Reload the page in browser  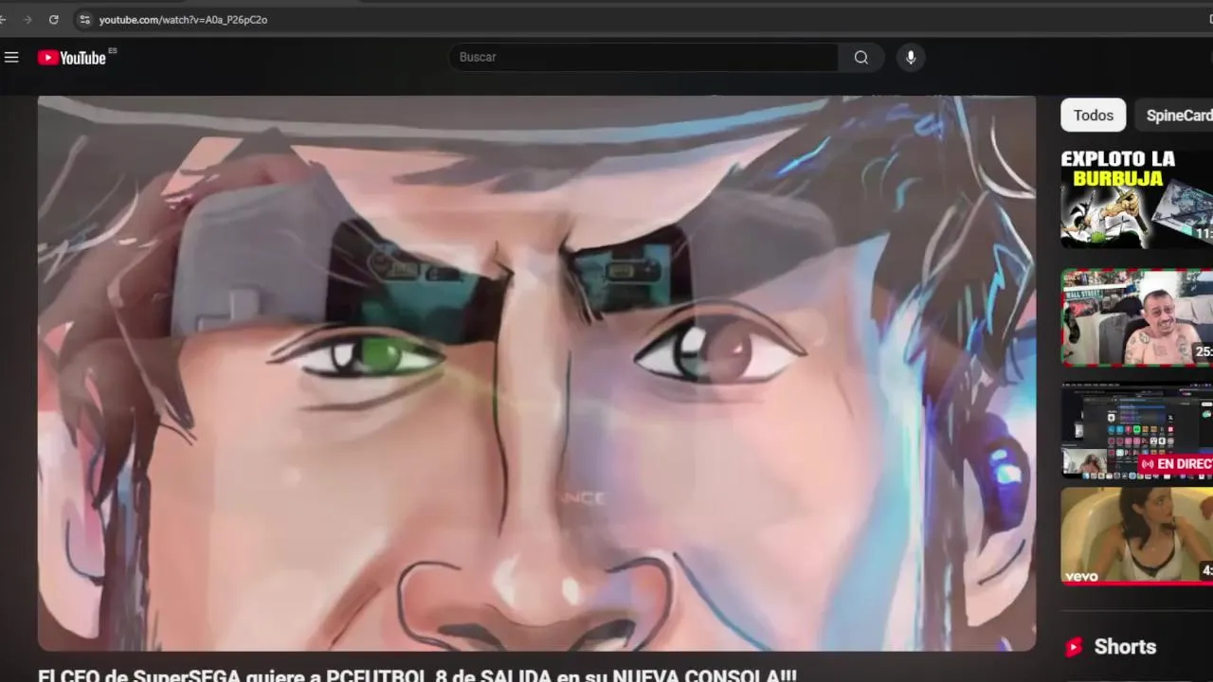[x=54, y=19]
